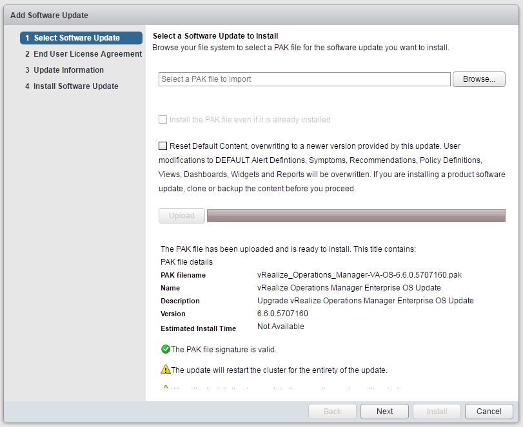Click the Browse button
This screenshot has height=427, width=523.
(479, 79)
